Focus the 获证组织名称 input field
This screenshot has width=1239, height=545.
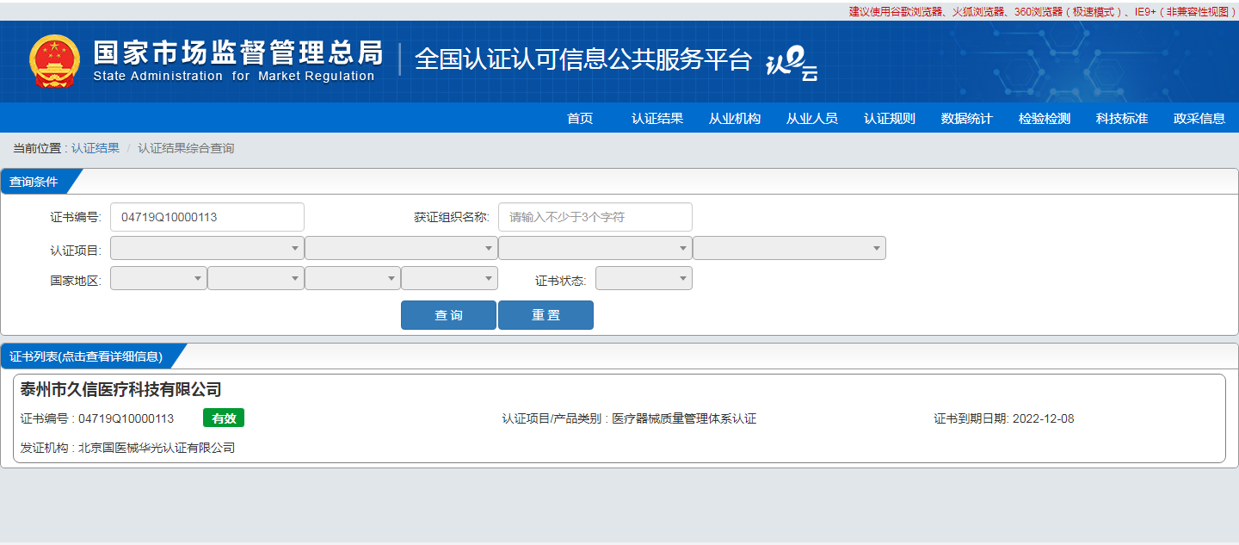595,217
